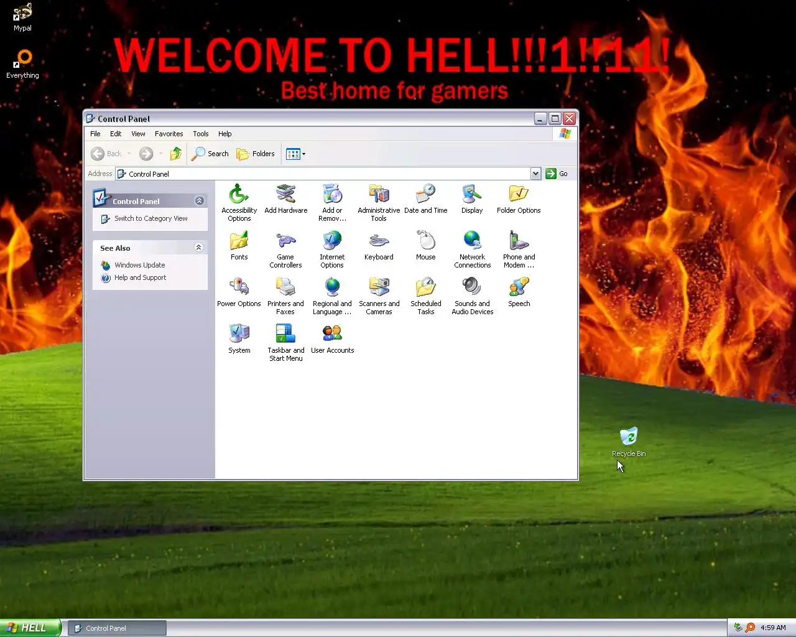
Task: Click the Up folder toolbar button
Action: pyautogui.click(x=176, y=153)
